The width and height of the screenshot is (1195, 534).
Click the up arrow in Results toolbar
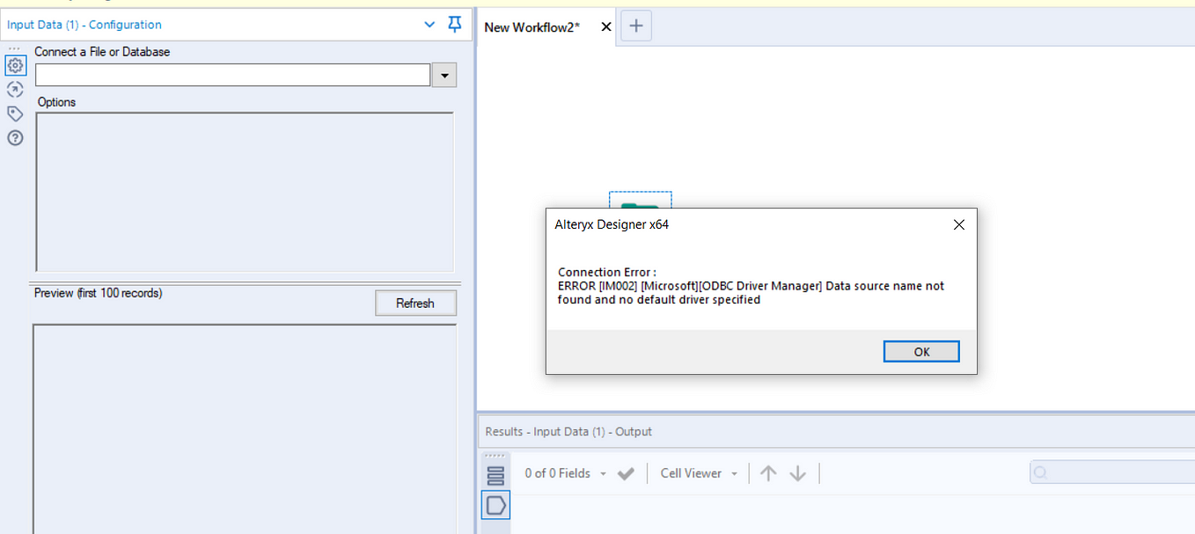pyautogui.click(x=768, y=473)
